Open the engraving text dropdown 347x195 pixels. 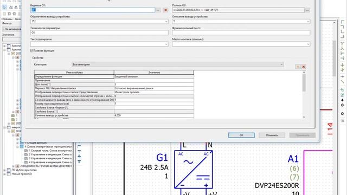pos(166,44)
